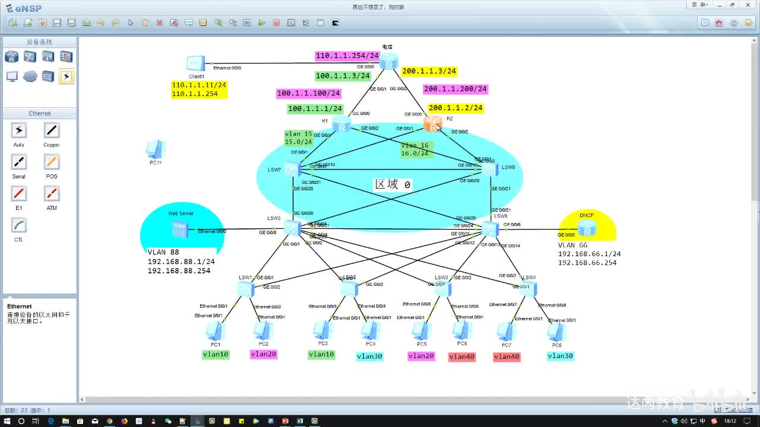Viewport: 760px width, 427px height.
Task: Click the Redo arrow icon
Action: (x=115, y=23)
